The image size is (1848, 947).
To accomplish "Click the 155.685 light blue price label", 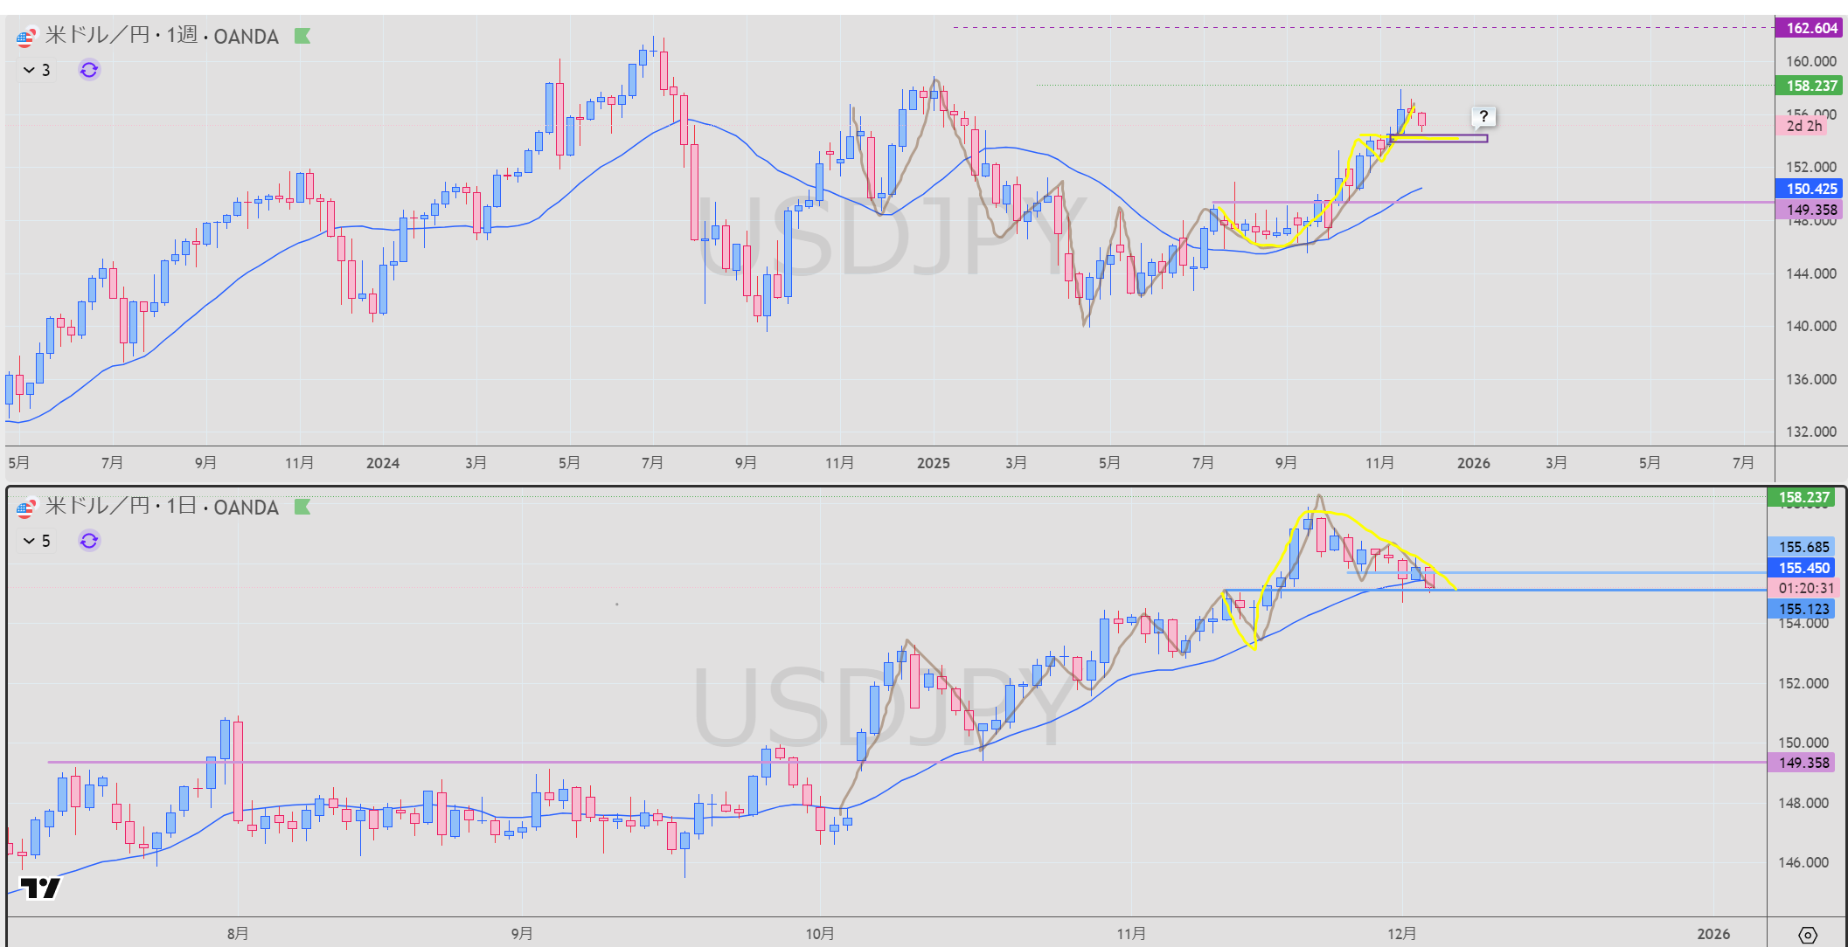I will 1803,547.
